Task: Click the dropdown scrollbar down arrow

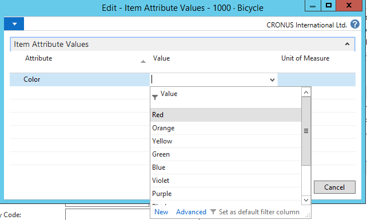Action: pos(306,200)
